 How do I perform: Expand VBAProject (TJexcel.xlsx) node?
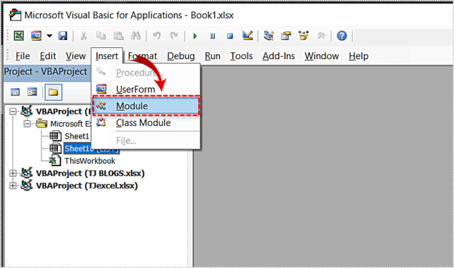13,186
